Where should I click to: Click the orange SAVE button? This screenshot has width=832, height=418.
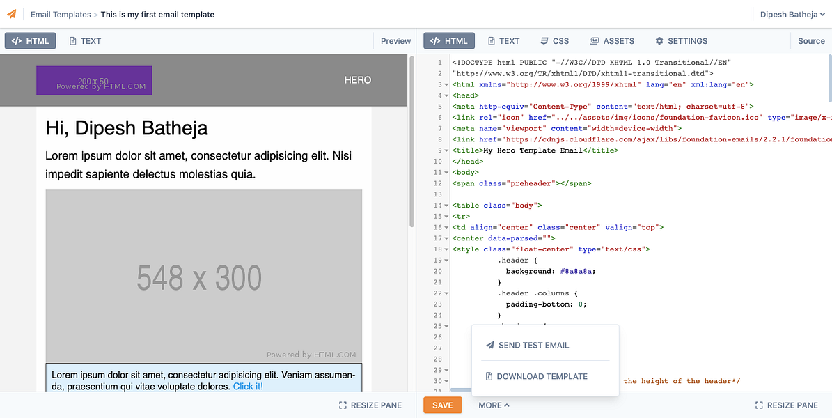coord(443,405)
